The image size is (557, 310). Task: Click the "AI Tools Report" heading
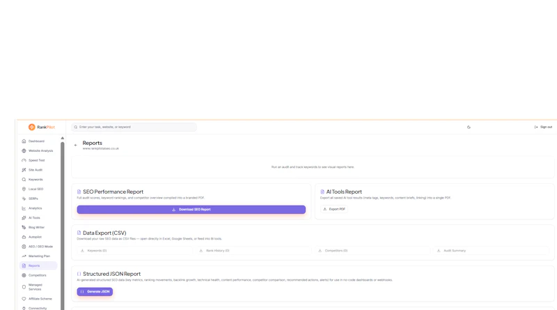(344, 192)
